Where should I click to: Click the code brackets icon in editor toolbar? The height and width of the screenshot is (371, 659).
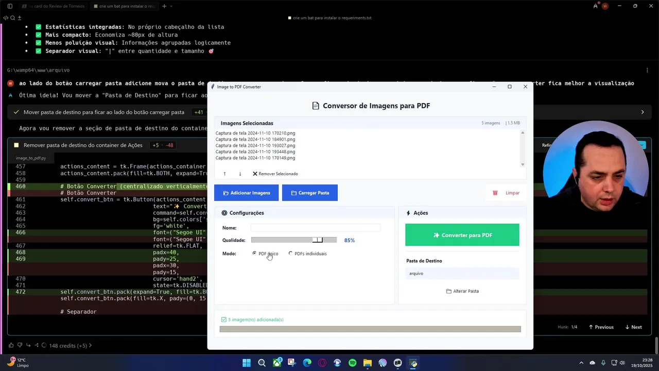coord(6,18)
